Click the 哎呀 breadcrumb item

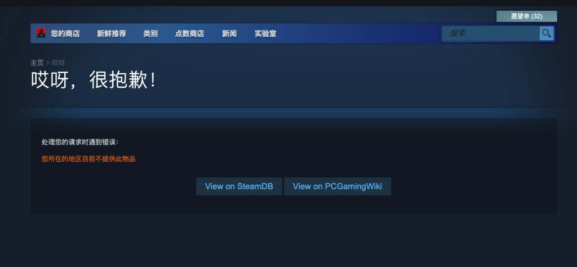[x=58, y=63]
